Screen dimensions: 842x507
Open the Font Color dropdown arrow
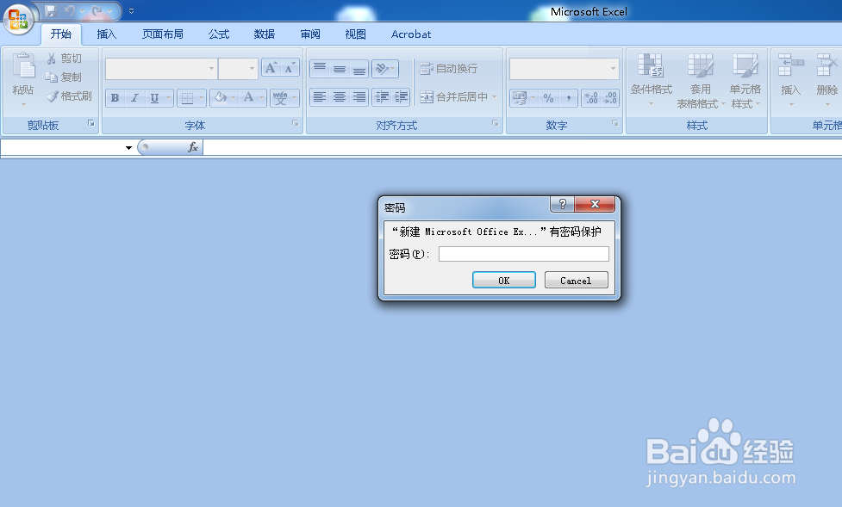tap(261, 97)
